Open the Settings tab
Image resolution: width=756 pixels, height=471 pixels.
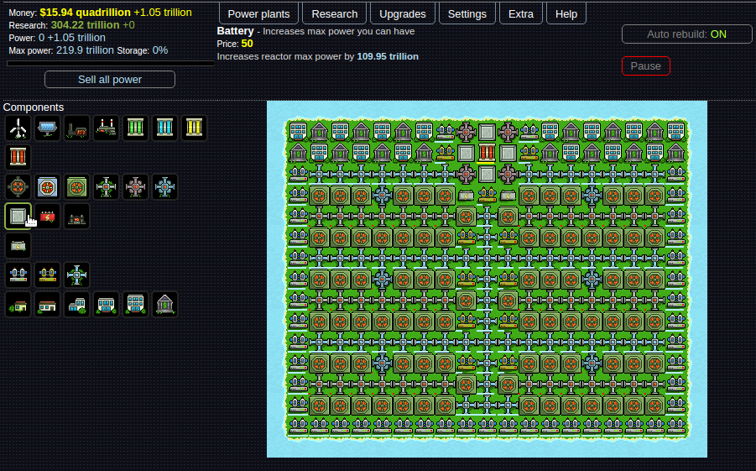pos(467,13)
